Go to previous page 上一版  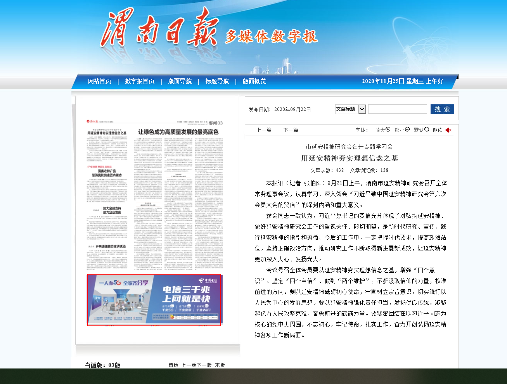click(x=189, y=365)
